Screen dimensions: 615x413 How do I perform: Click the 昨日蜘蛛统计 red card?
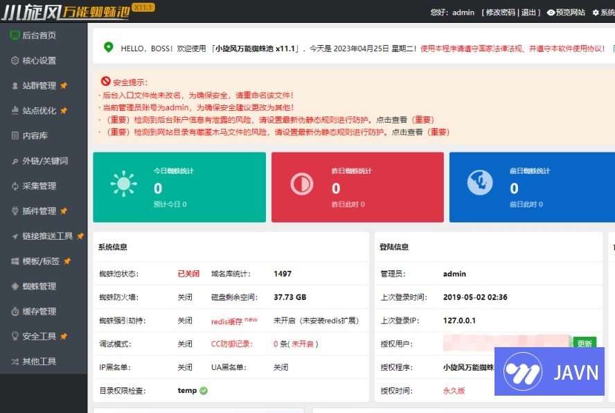[357, 187]
